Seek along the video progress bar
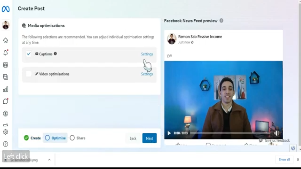Screen dimensions: 301x169 point(230,133)
